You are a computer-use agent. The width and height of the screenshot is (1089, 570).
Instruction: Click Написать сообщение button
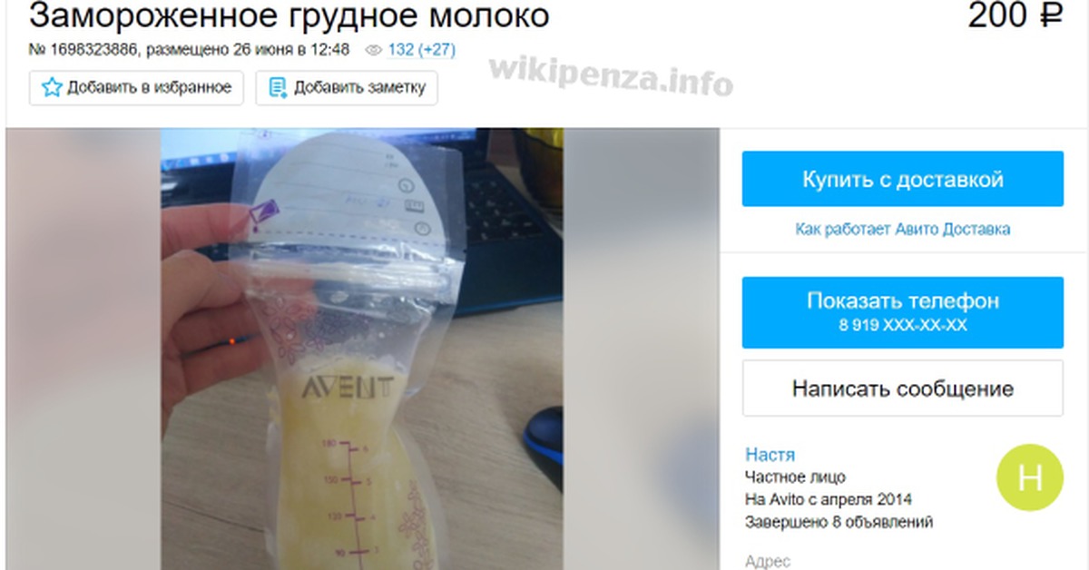click(903, 388)
